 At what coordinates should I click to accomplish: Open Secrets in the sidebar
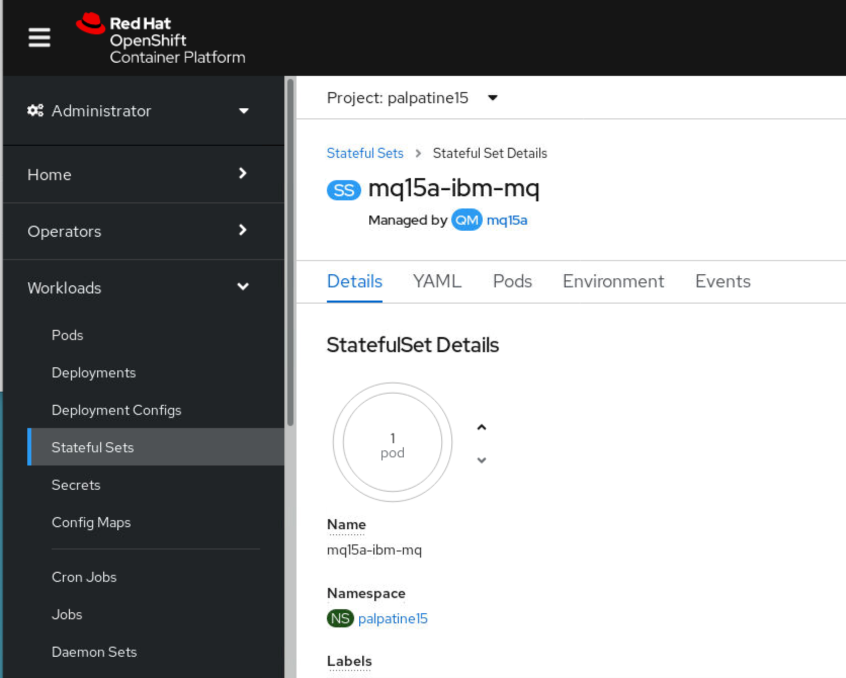tap(156, 485)
